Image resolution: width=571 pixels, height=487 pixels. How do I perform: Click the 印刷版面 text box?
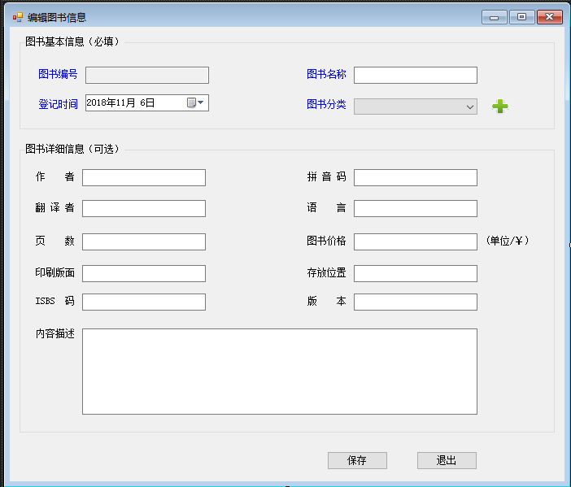click(144, 274)
